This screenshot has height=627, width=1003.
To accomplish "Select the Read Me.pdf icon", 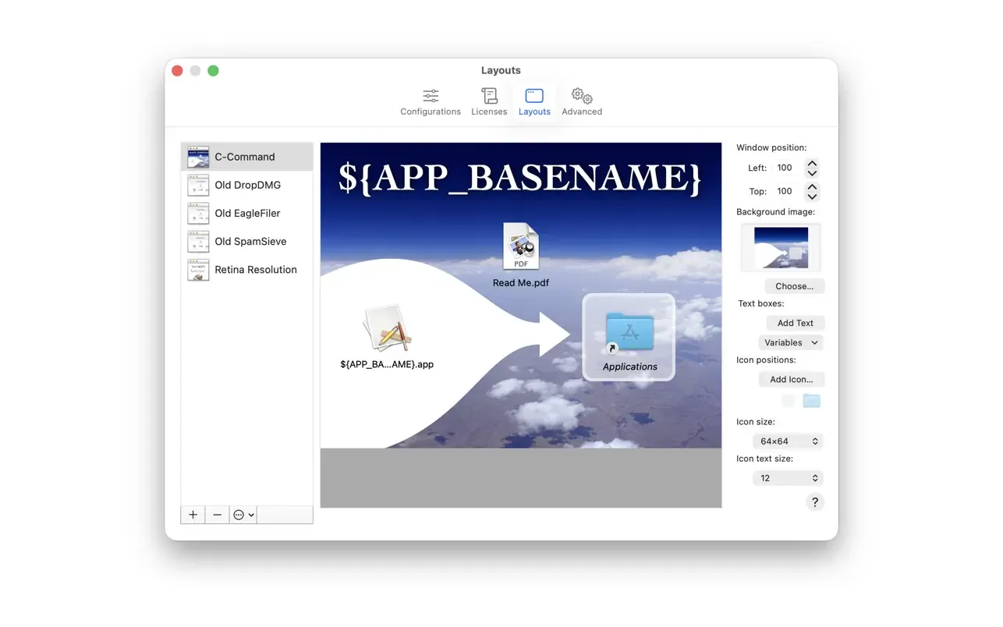I will pyautogui.click(x=520, y=248).
